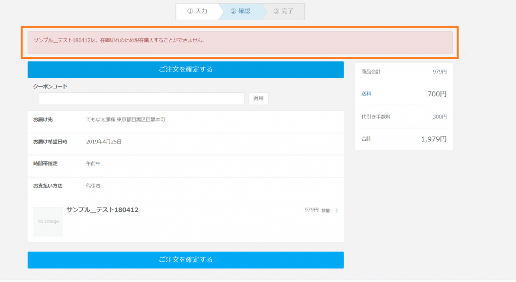The image size is (516, 282).
Task: Click the red out-of-stock error message
Action: (119, 40)
